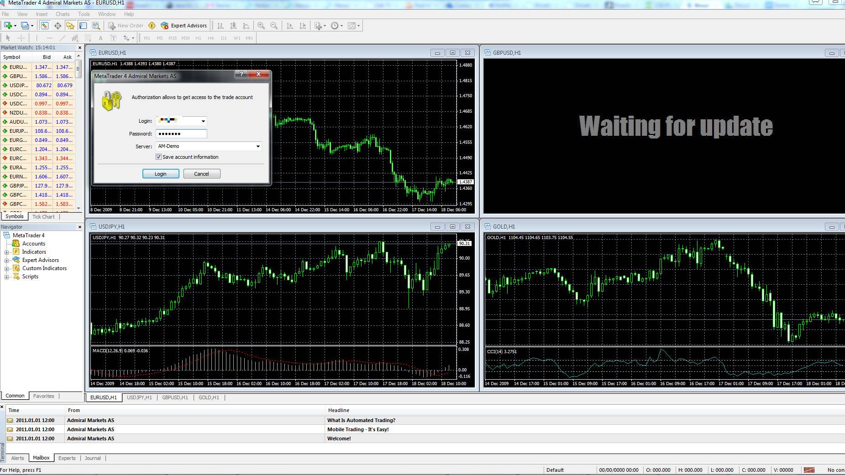Click the New Order toolbar button

coord(126,26)
